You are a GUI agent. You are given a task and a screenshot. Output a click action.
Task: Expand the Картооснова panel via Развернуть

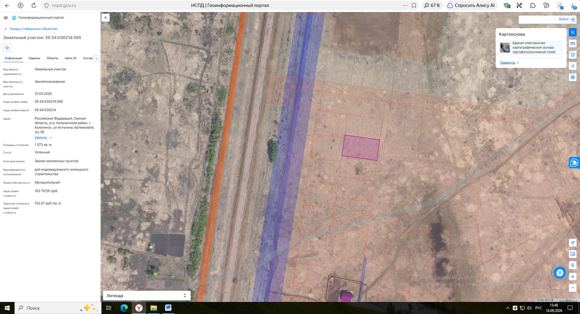[508, 63]
